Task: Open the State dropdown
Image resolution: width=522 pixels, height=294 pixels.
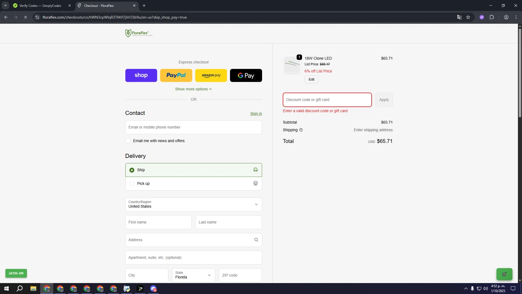Action: 193,275
